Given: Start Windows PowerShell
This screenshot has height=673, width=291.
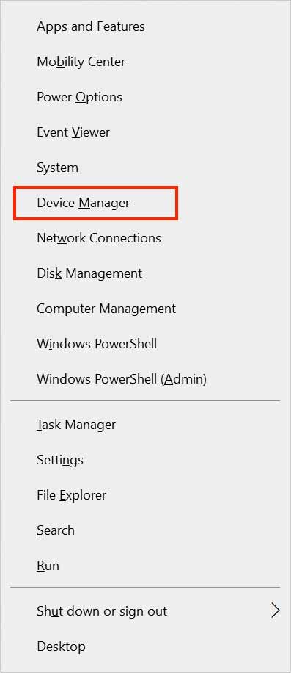Looking at the screenshot, I should 145,344.
